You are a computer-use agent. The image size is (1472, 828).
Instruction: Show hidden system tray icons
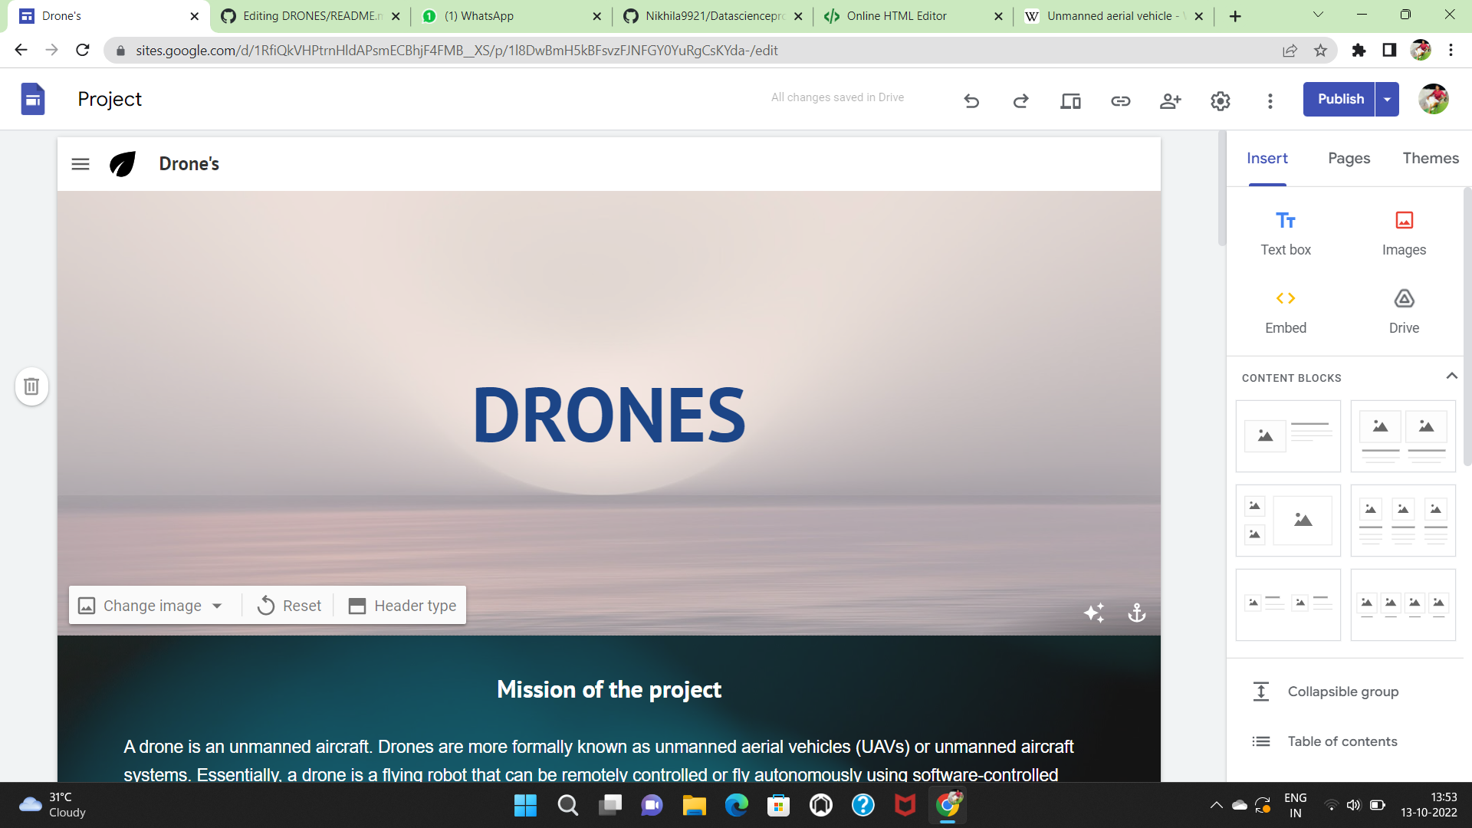pyautogui.click(x=1216, y=805)
